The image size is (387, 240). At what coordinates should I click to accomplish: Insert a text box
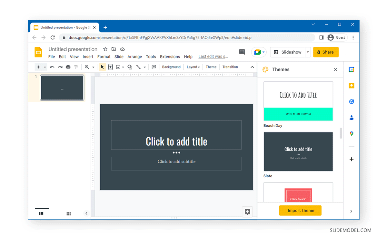pyautogui.click(x=110, y=67)
